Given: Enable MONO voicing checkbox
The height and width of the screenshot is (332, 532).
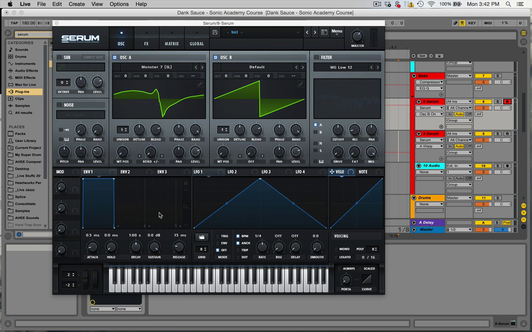Looking at the screenshot, I should click(x=336, y=249).
